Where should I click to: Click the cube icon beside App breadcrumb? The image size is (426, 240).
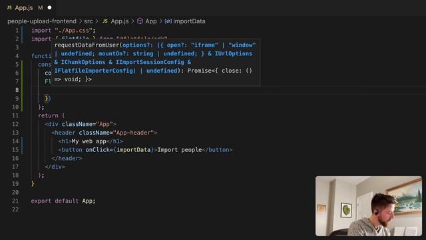click(x=140, y=21)
